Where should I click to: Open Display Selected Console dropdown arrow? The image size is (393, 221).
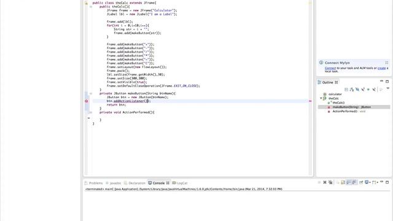(370, 183)
